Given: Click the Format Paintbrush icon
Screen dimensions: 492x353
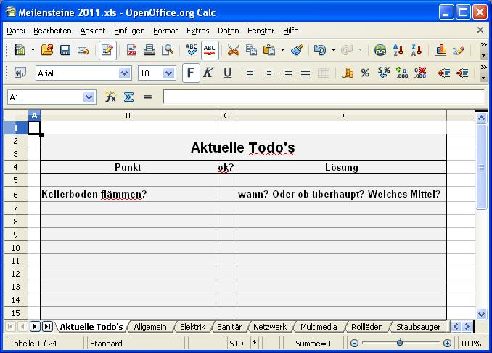Looking at the screenshot, I should click(296, 50).
